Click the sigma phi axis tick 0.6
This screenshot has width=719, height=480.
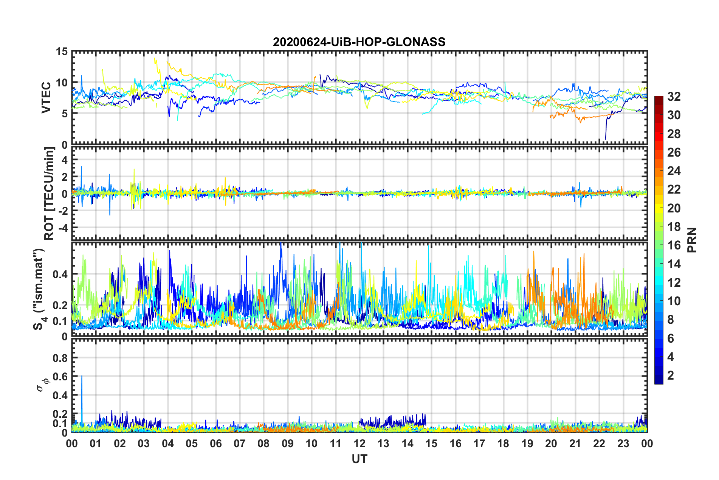point(60,377)
